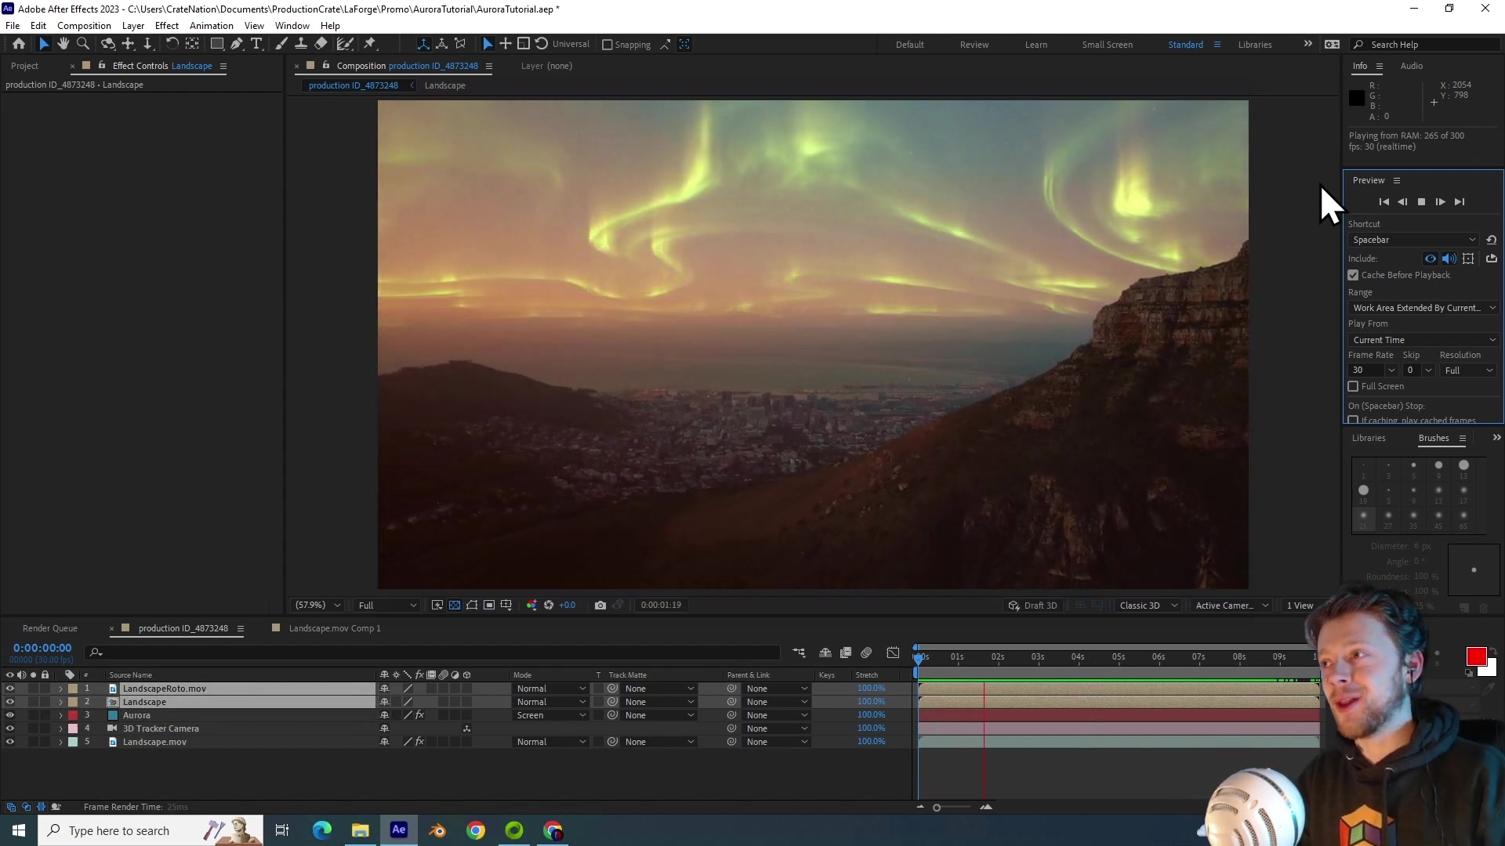Toggle visibility of Aurora layer
The height and width of the screenshot is (846, 1505).
click(9, 715)
